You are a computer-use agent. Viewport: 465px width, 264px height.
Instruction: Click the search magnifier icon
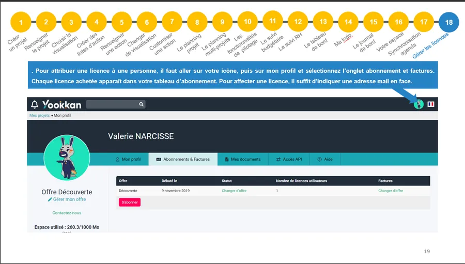(x=141, y=104)
